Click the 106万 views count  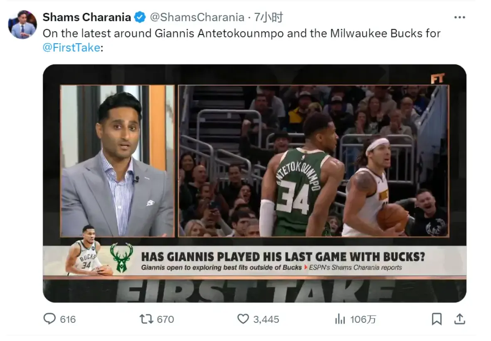(x=363, y=319)
